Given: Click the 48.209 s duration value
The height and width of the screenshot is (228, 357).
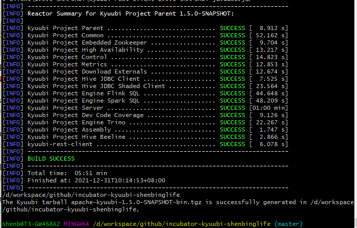Looking at the screenshot, I should point(270,101).
